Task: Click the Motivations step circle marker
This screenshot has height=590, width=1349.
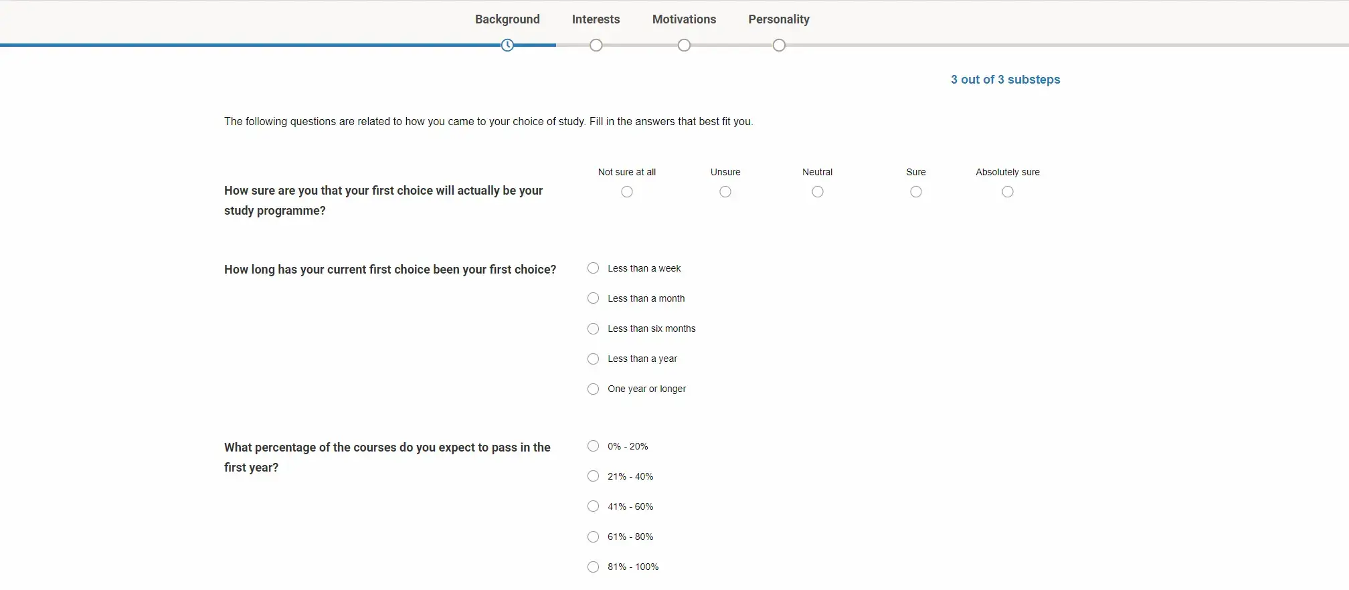Action: pos(684,45)
